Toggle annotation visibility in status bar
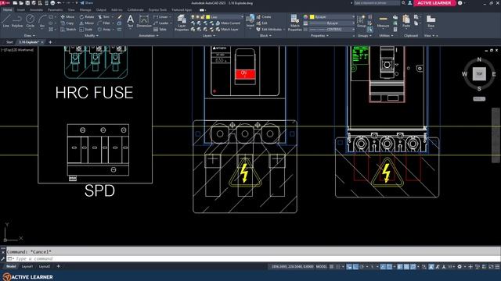Viewport: 501px width, 281px height. [431, 267]
